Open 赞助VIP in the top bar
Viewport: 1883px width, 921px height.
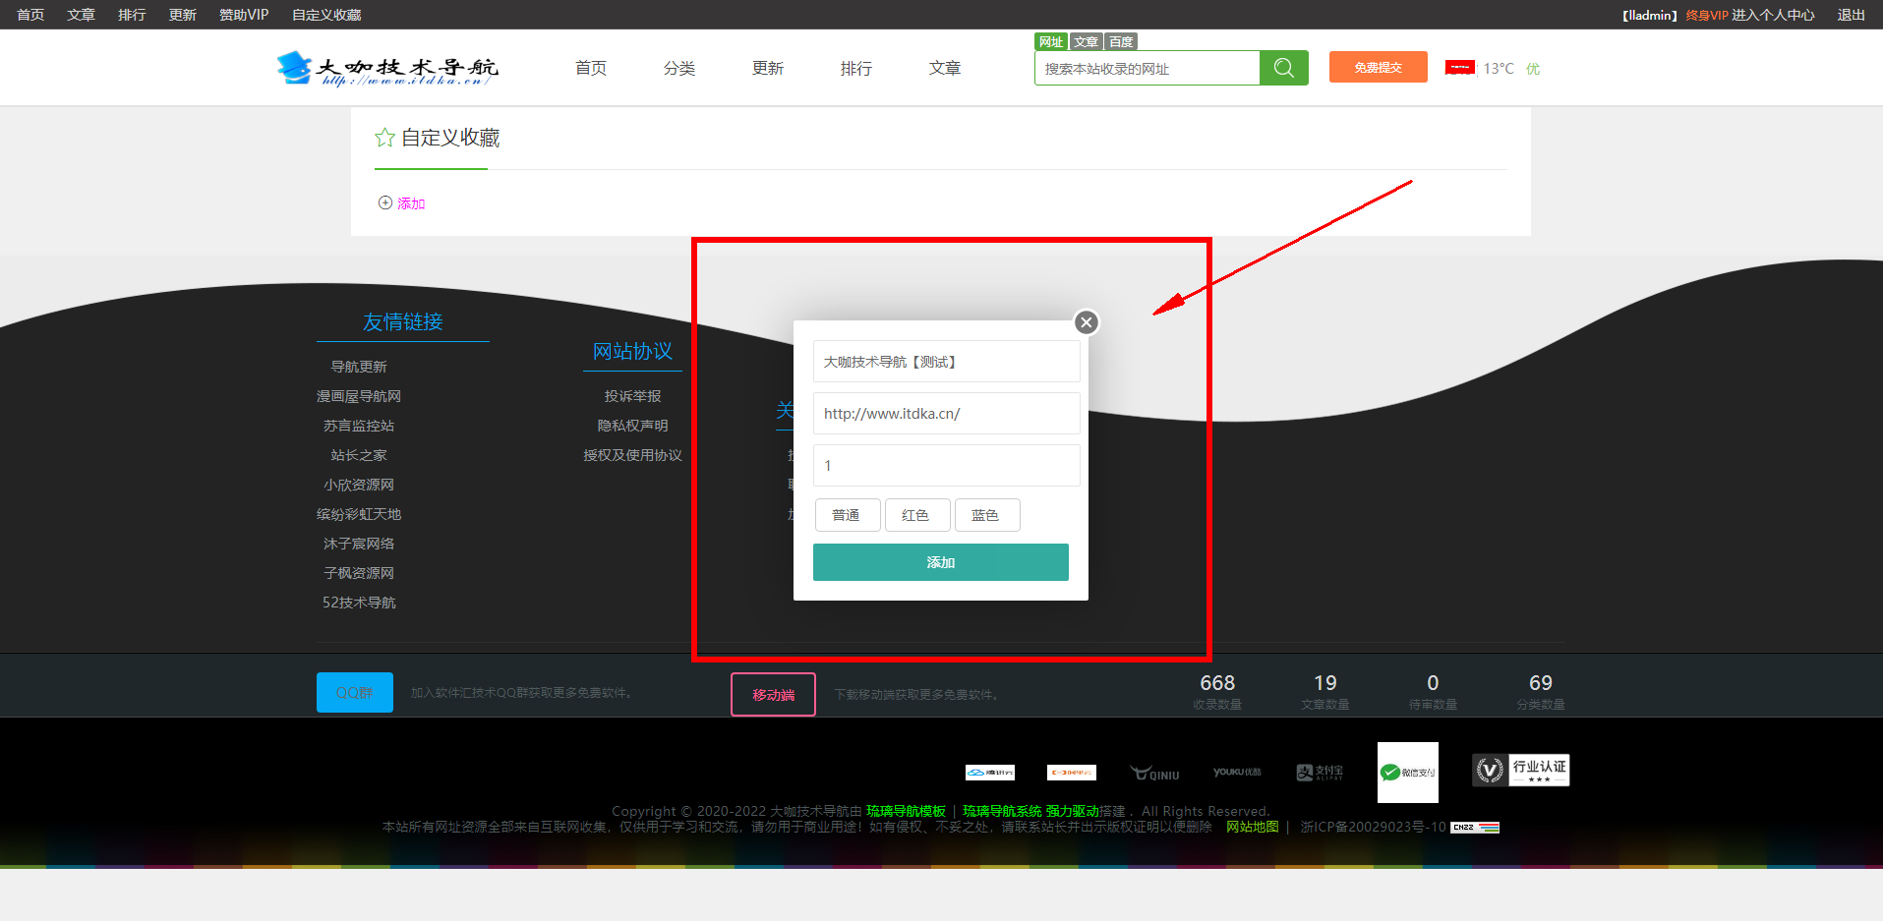(x=243, y=15)
